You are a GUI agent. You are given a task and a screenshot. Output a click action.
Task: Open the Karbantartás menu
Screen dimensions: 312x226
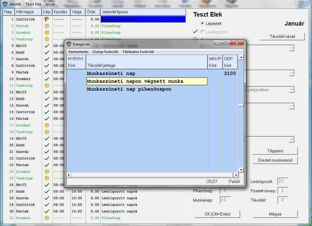(x=78, y=52)
